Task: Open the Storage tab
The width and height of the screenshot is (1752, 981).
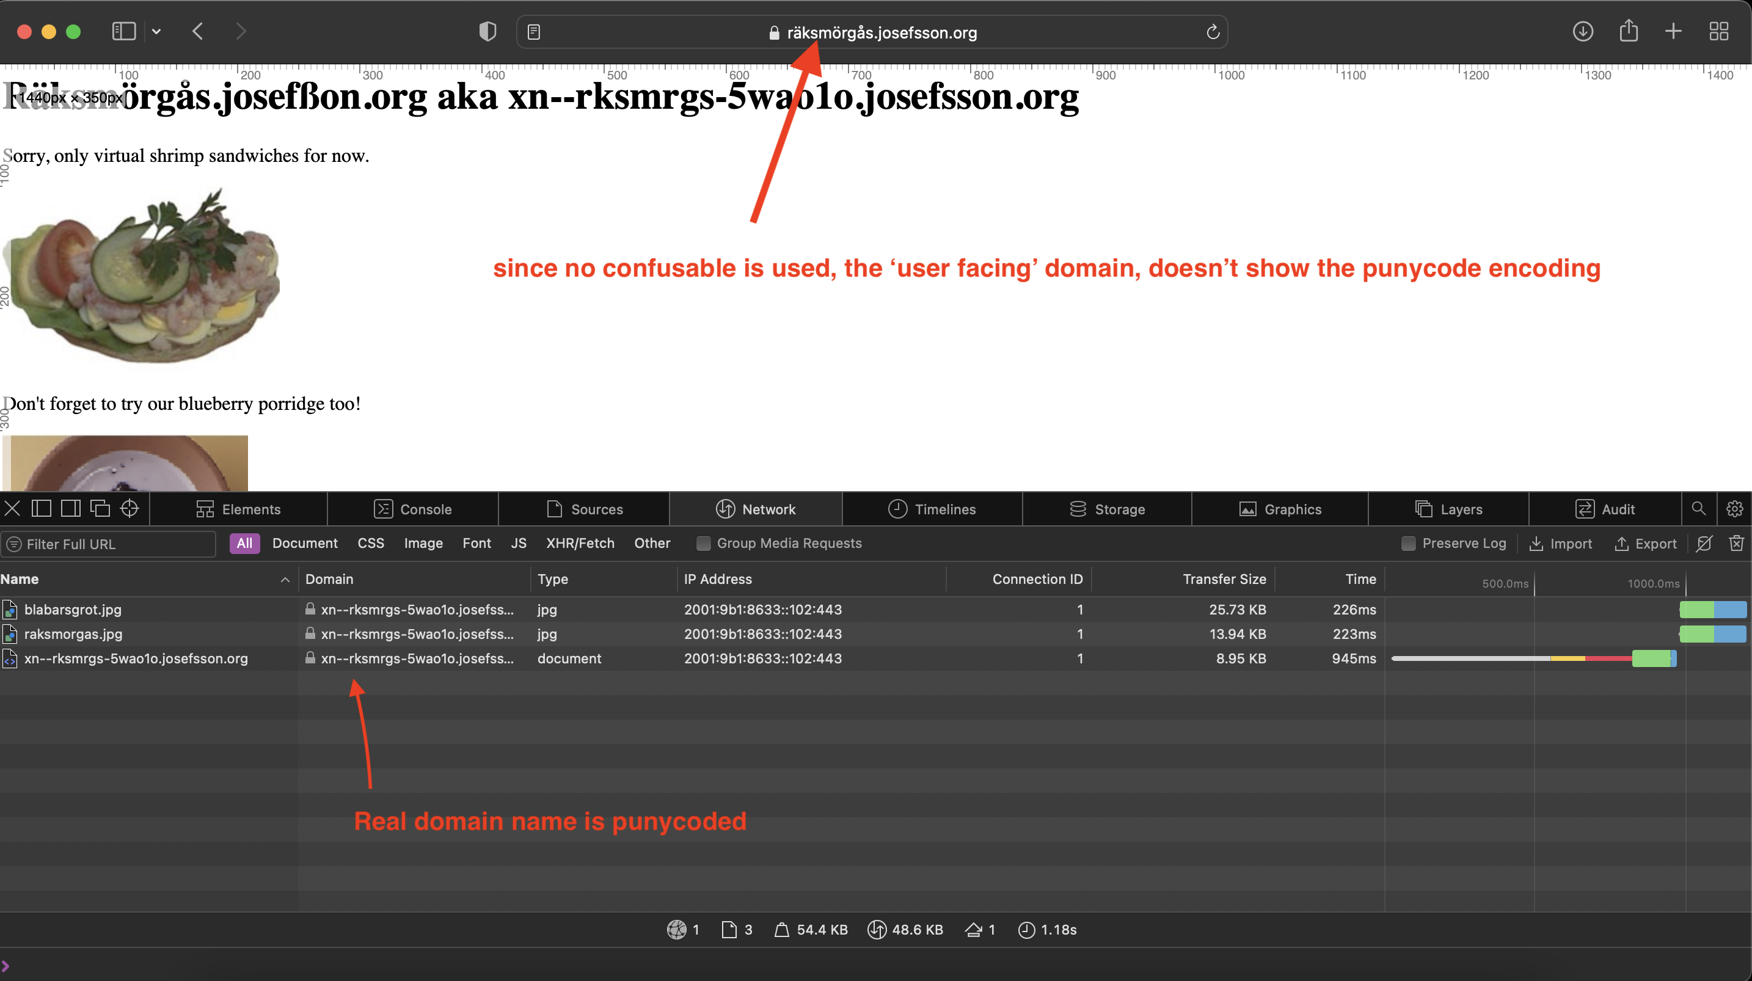Action: click(1106, 509)
